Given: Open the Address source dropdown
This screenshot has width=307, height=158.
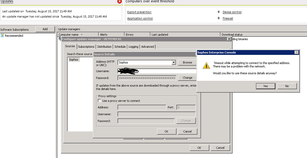Looking at the screenshot, I should pyautogui.click(x=174, y=62).
